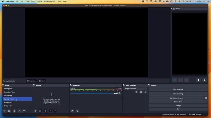
Task: Open the Tools menu
Action: tap(59, 1)
